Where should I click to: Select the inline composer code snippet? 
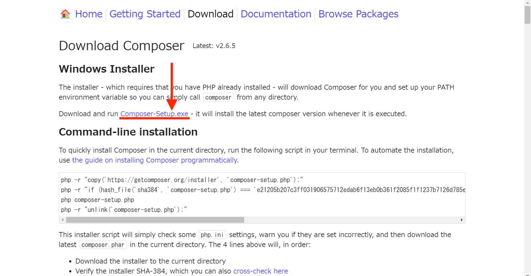pos(218,97)
